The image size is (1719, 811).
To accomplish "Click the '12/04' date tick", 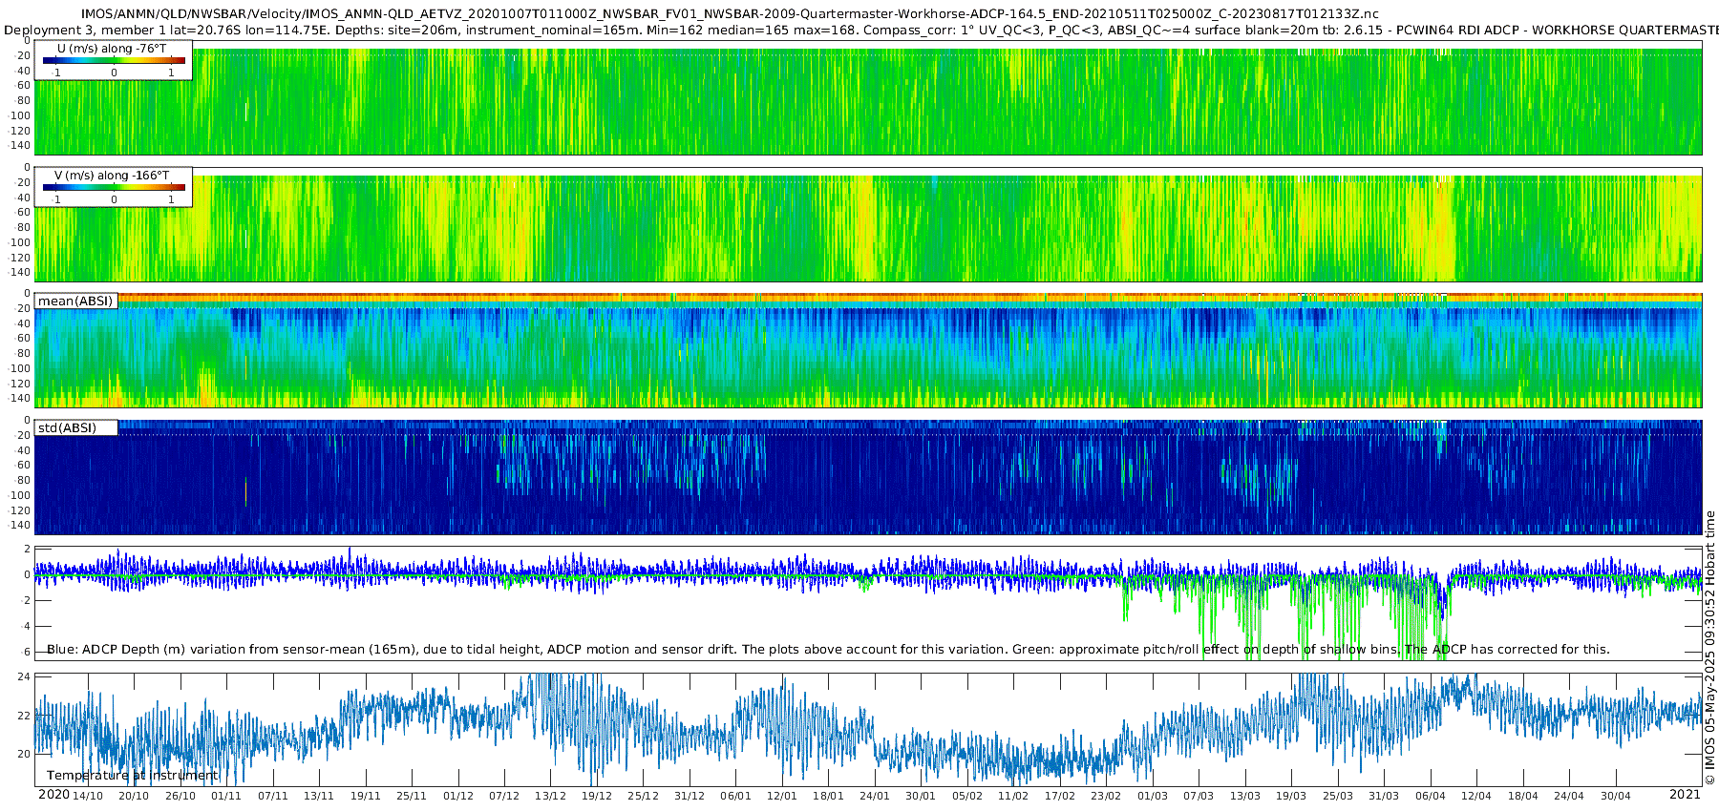I will (1476, 796).
